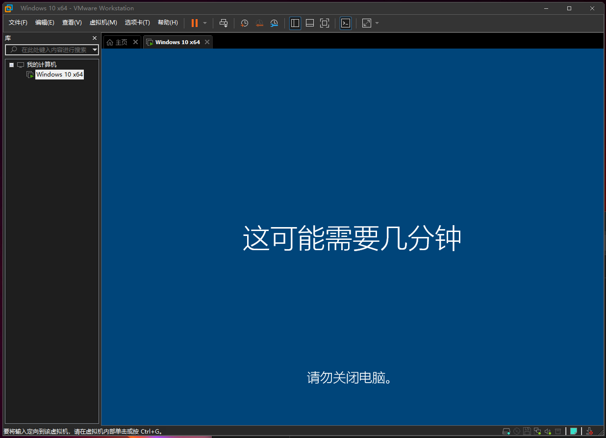The height and width of the screenshot is (438, 606).
Task: Select Windows 10 x64 in the library
Action: coord(59,75)
